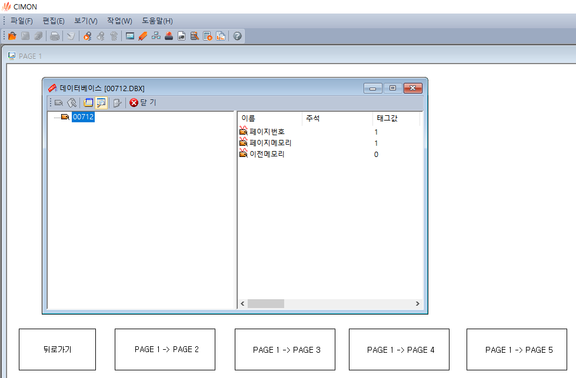This screenshot has width=576, height=378.
Task: Open the 파일(F) menu
Action: 21,21
